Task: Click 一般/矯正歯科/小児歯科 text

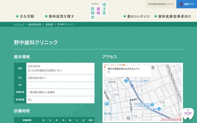Action: 41,92
